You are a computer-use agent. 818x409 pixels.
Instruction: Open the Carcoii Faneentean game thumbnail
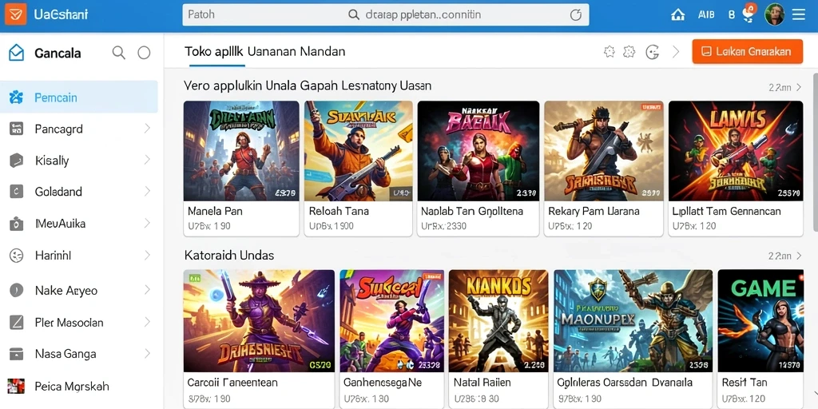click(259, 321)
